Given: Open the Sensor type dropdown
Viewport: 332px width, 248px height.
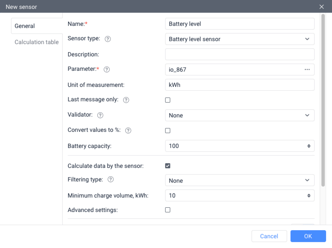Looking at the screenshot, I should [x=239, y=39].
